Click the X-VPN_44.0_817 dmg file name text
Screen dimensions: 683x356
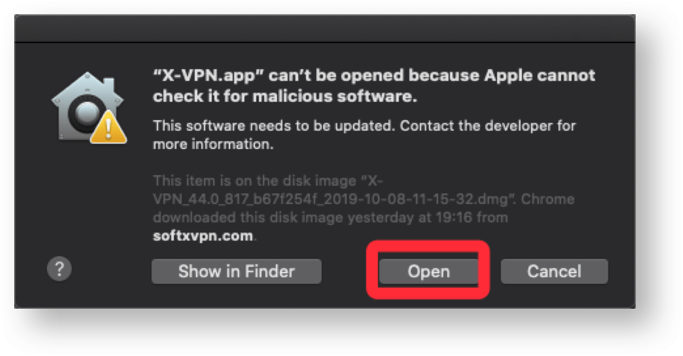point(331,199)
